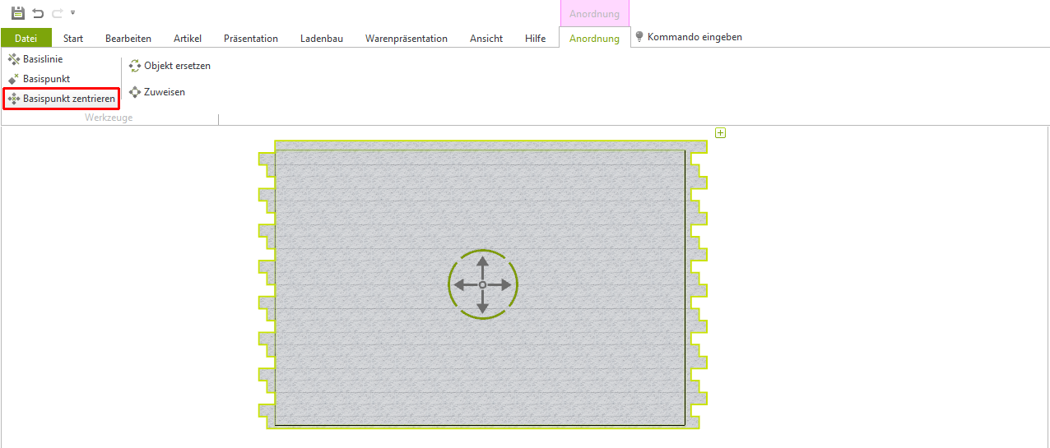Click the Save icon in quick access toolbar
Viewport: 1050px width, 448px height.
(x=17, y=13)
